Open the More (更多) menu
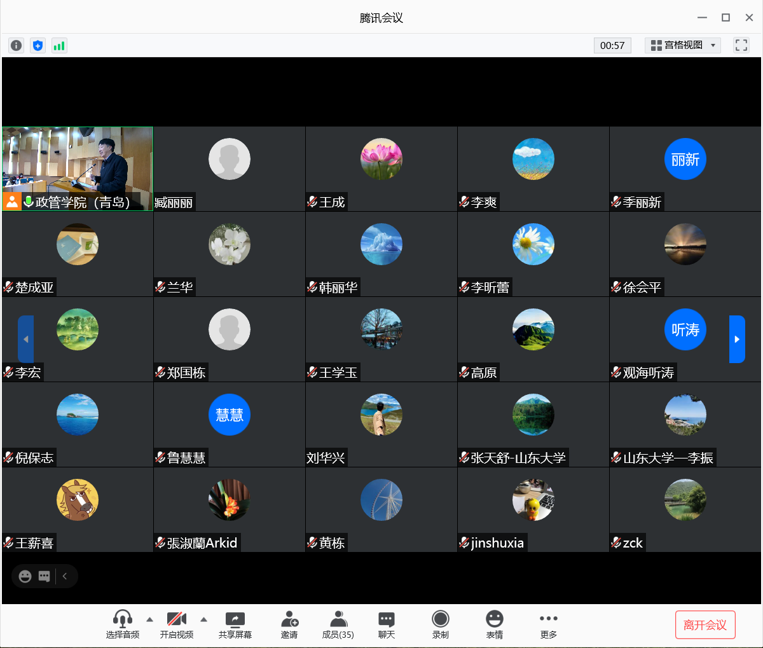This screenshot has width=763, height=648. pos(548,624)
